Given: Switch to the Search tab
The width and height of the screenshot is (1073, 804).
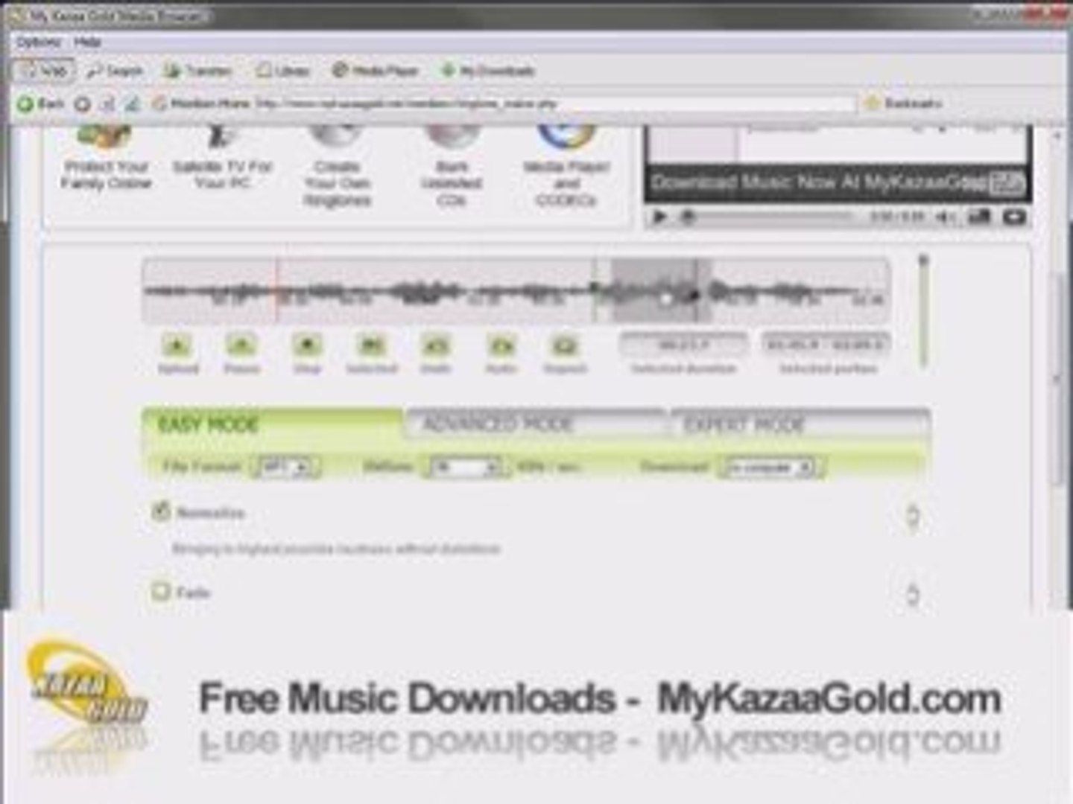Looking at the screenshot, I should click(x=115, y=71).
